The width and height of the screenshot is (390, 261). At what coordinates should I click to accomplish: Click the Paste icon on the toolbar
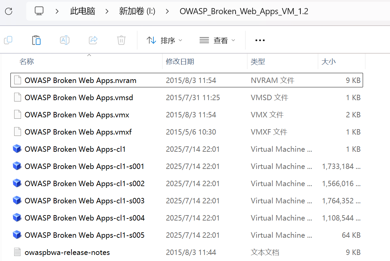[36, 40]
